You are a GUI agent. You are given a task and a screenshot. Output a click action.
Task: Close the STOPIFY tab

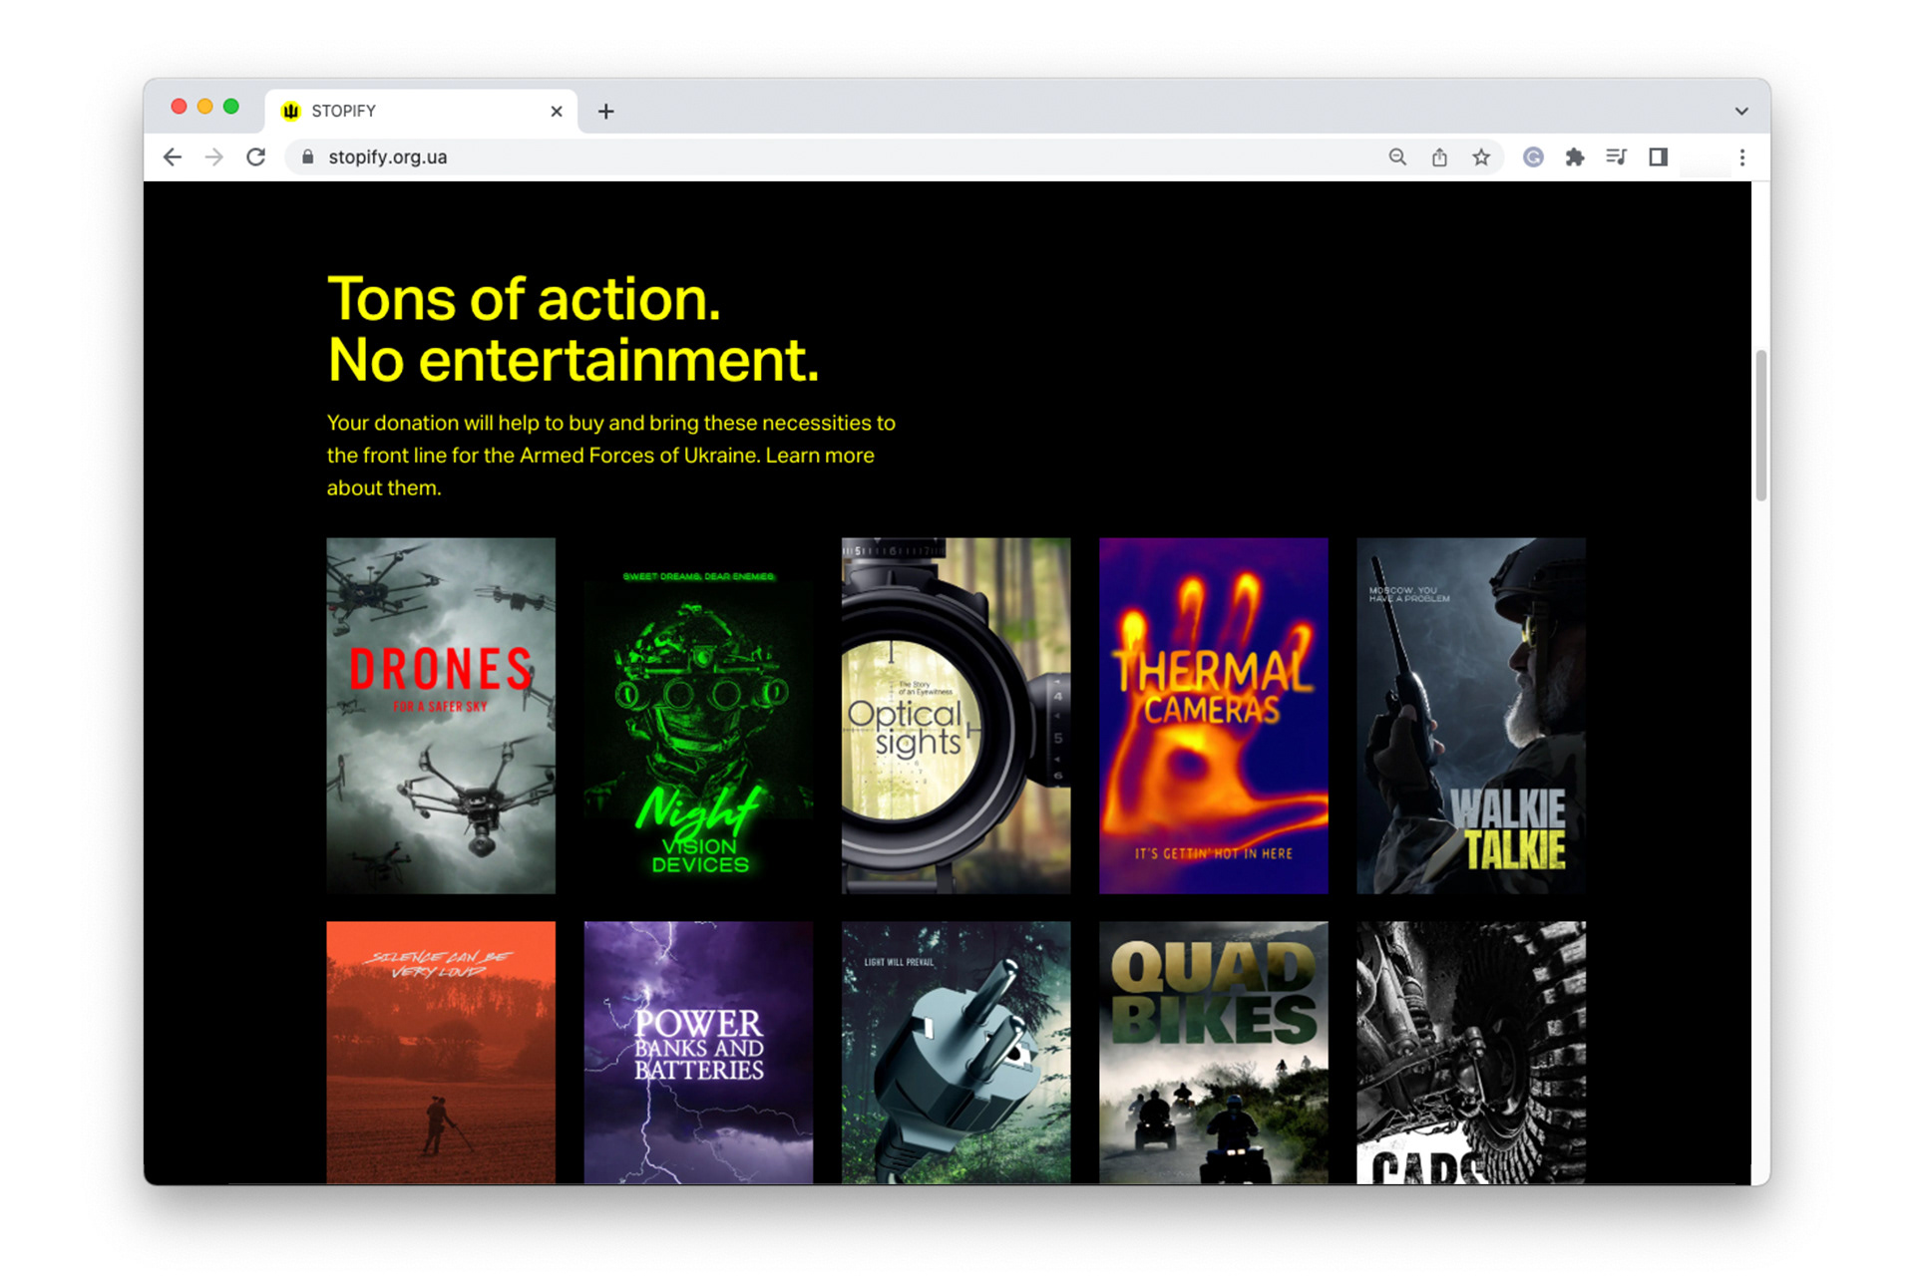[x=557, y=112]
